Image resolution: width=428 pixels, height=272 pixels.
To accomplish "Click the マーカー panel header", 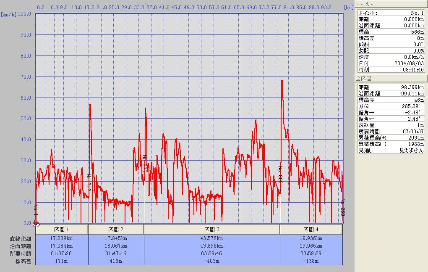I will [390, 4].
